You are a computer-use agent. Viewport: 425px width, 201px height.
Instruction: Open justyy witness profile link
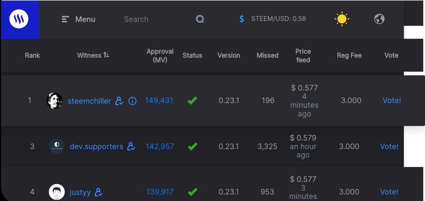coord(80,192)
